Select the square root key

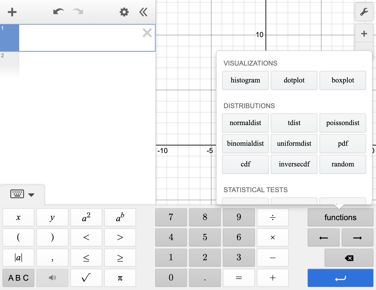click(86, 278)
